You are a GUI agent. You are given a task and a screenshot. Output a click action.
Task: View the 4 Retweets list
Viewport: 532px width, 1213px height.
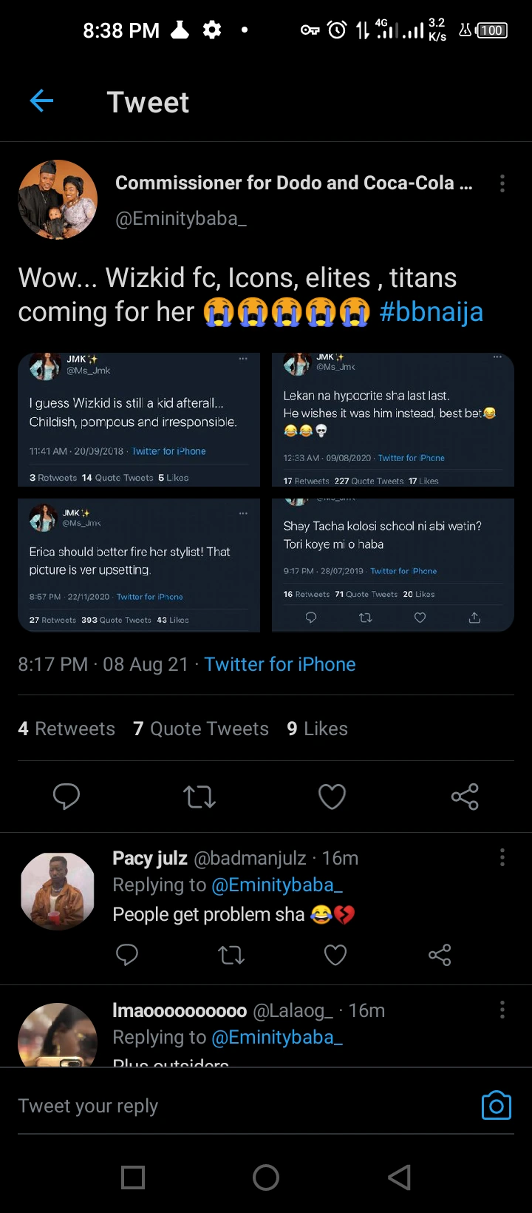point(66,729)
